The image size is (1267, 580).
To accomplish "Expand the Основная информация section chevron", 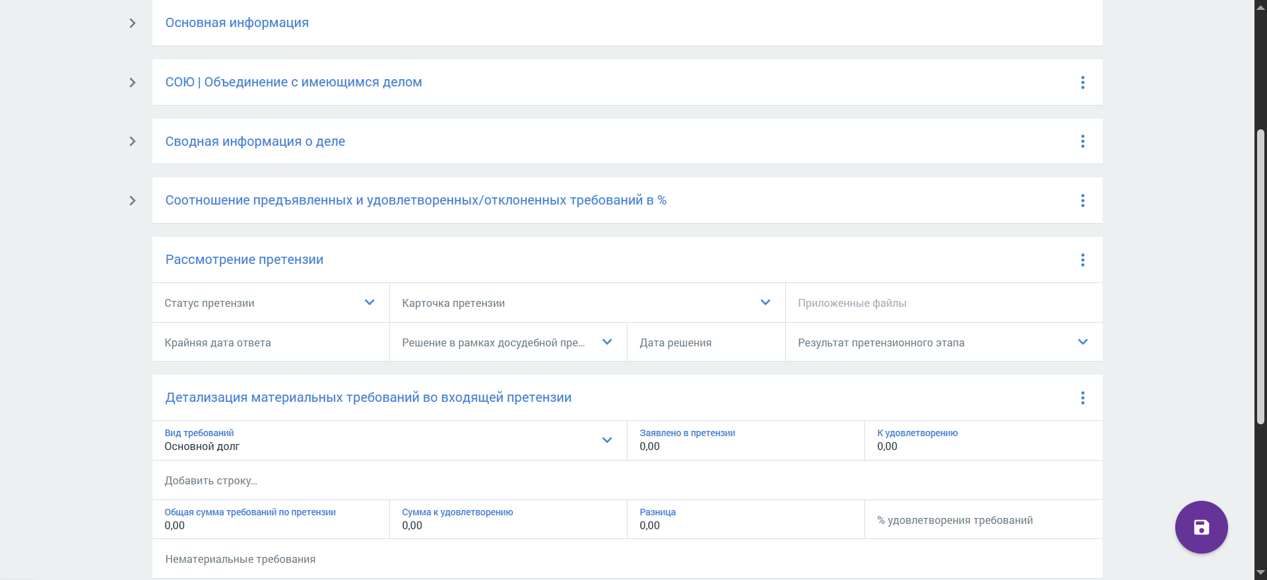I will (x=133, y=23).
